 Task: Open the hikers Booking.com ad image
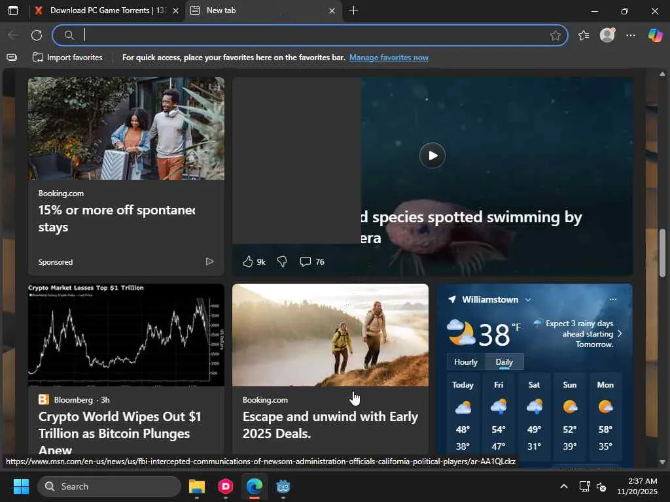coord(330,335)
